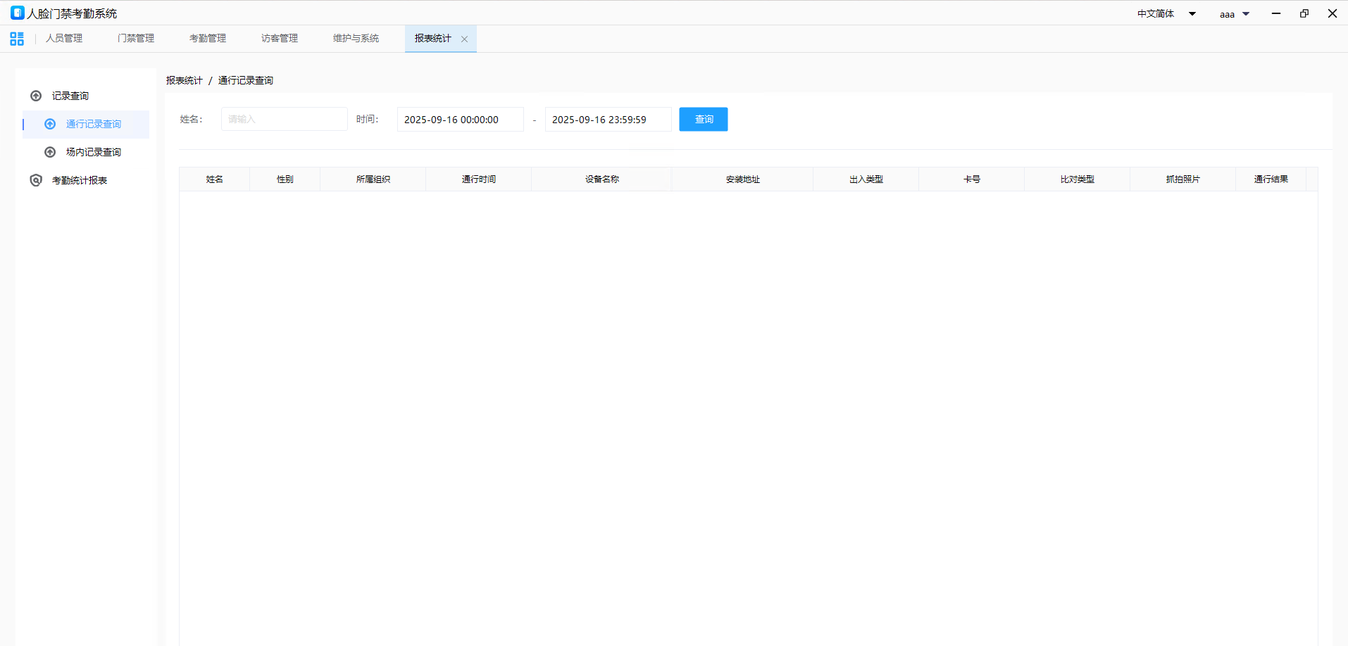Click the 姓名 input field

tap(284, 120)
